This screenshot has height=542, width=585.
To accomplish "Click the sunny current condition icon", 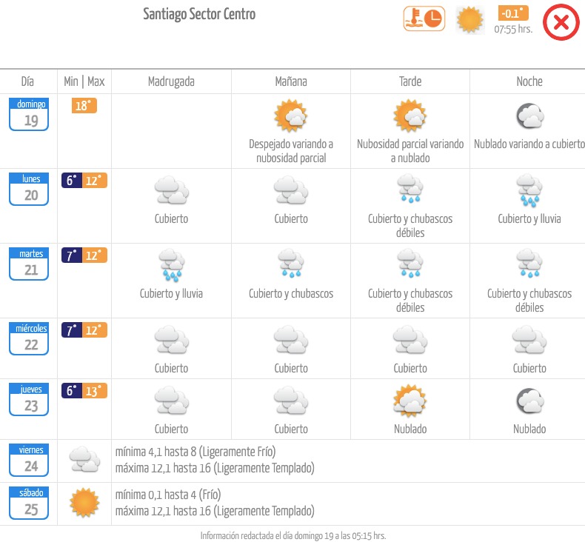I will pyautogui.click(x=469, y=20).
